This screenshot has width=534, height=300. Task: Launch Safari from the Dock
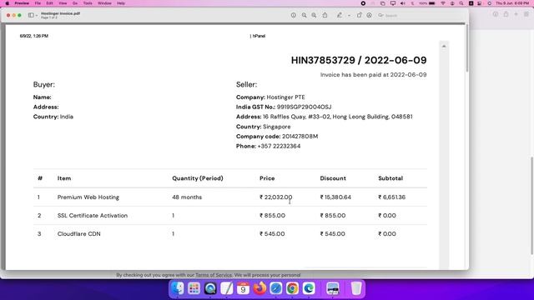276,288
